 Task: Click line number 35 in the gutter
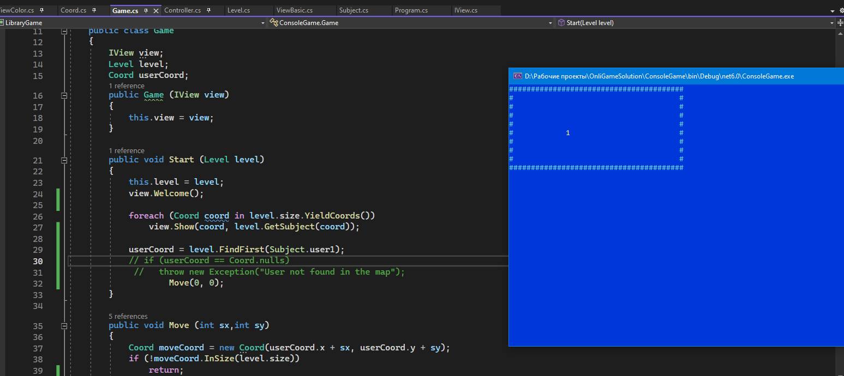coord(38,326)
